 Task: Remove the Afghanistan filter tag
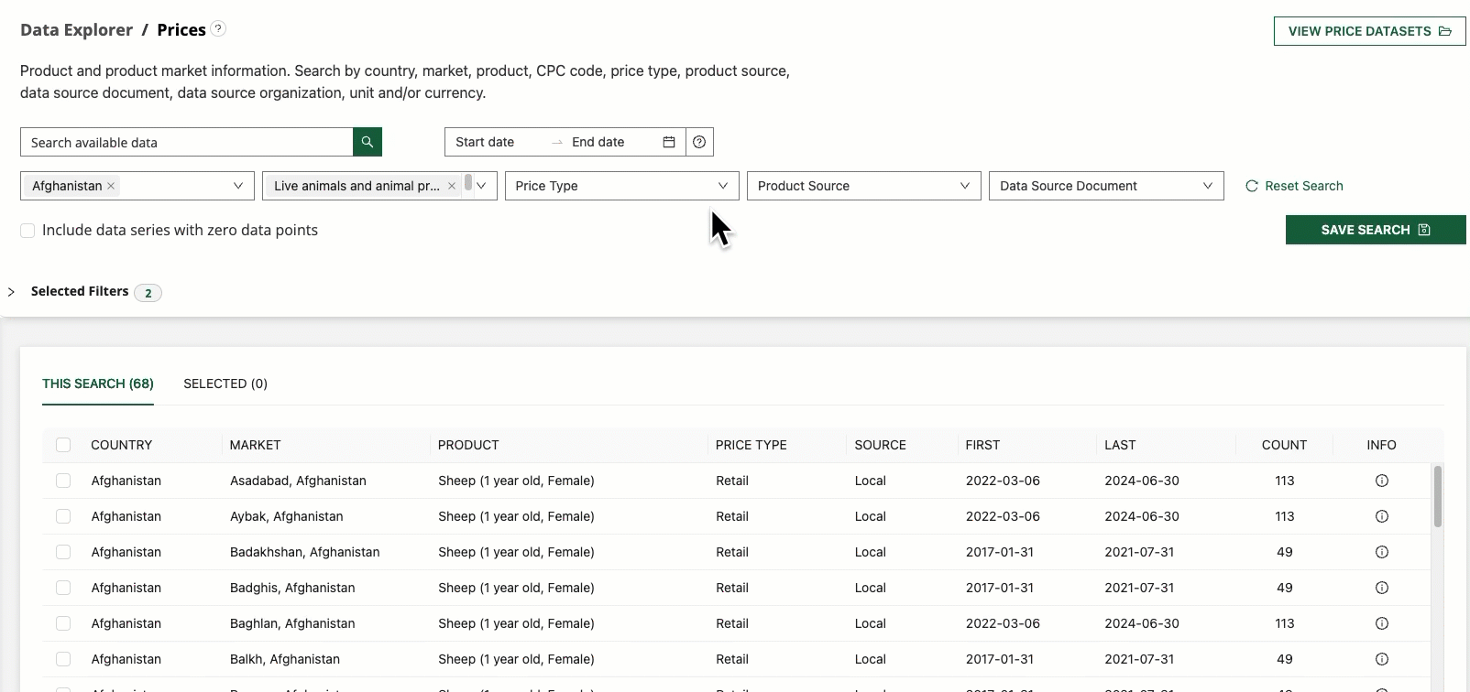[x=111, y=186]
